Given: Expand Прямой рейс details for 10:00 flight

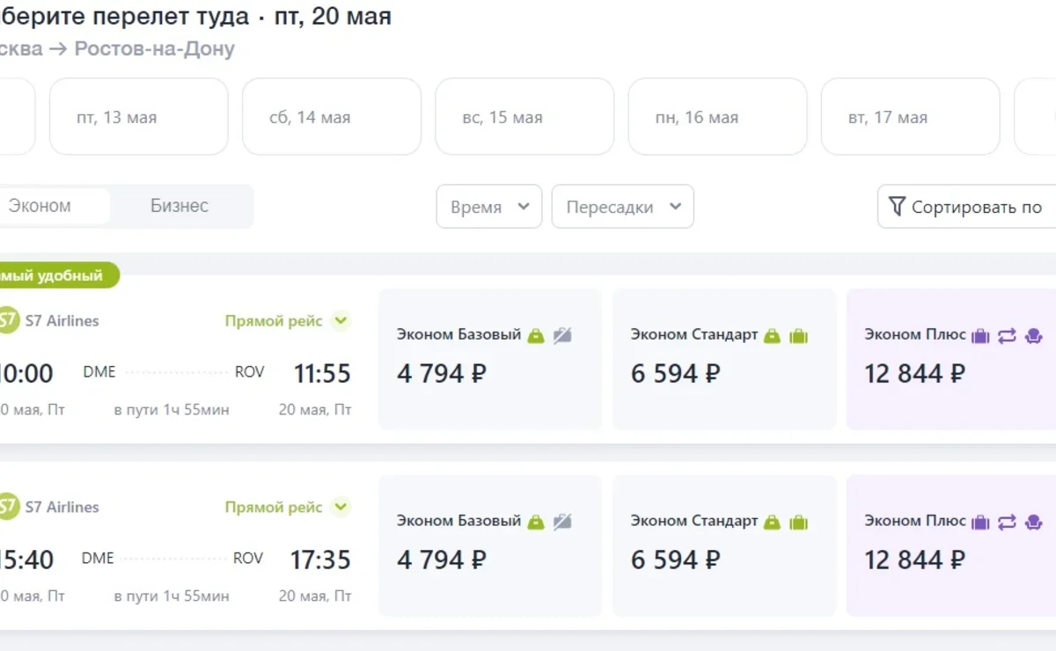Looking at the screenshot, I should (341, 321).
